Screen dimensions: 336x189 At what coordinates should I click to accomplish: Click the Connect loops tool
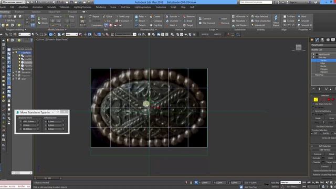tap(205, 19)
